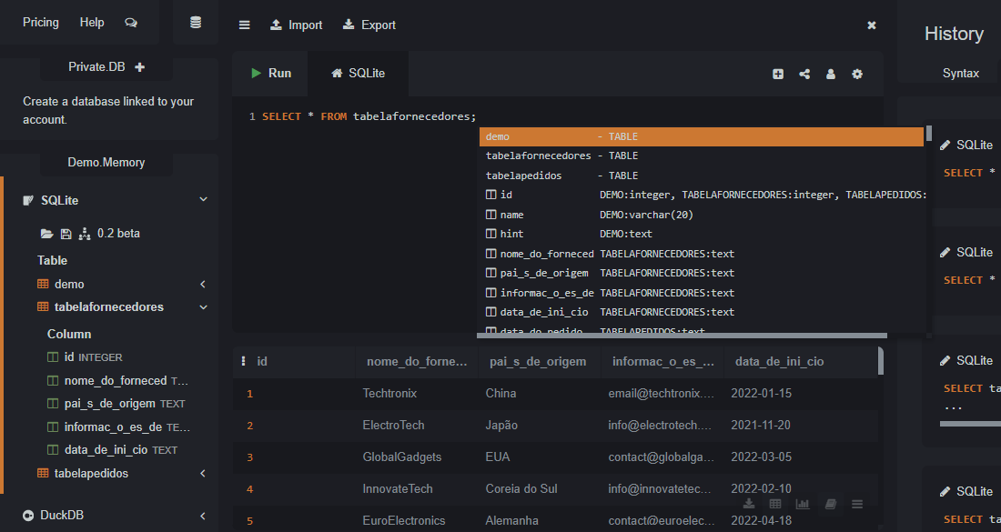Expand the tabelapedidos table

tap(203, 474)
